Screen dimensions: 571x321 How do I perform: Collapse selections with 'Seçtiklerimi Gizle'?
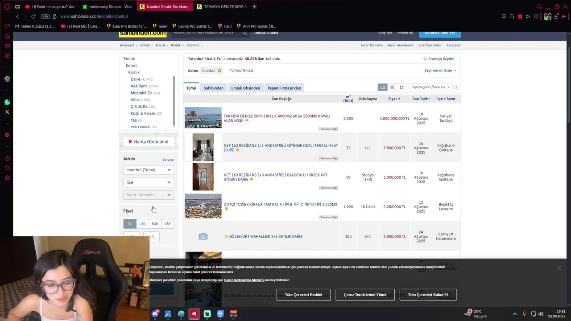[x=440, y=70]
